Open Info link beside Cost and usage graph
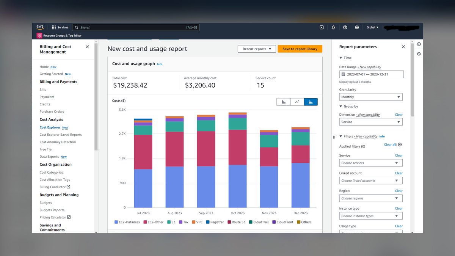The height and width of the screenshot is (256, 455). pos(160,64)
